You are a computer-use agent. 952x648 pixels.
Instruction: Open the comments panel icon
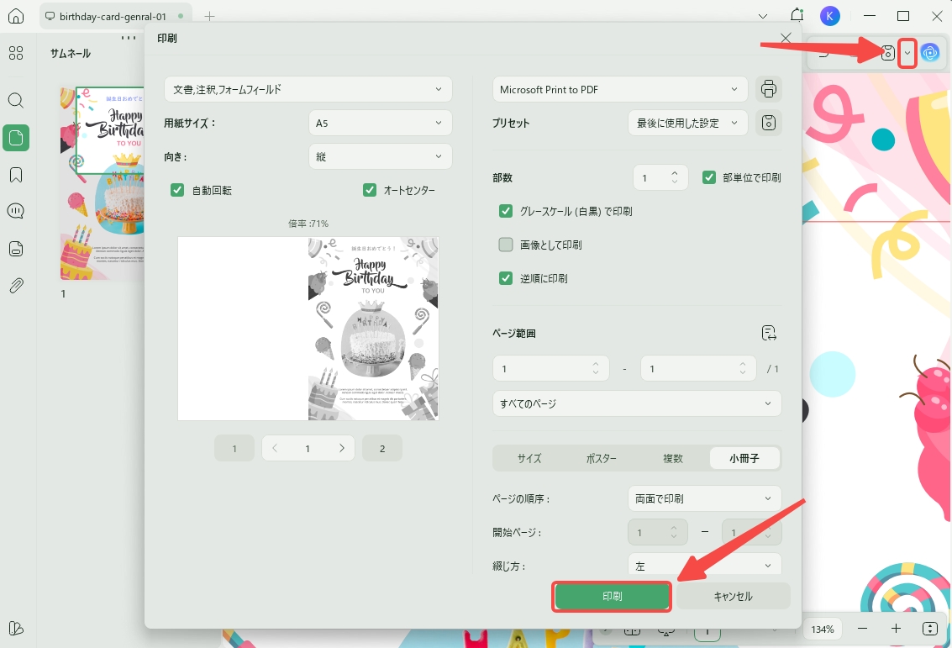tap(16, 211)
